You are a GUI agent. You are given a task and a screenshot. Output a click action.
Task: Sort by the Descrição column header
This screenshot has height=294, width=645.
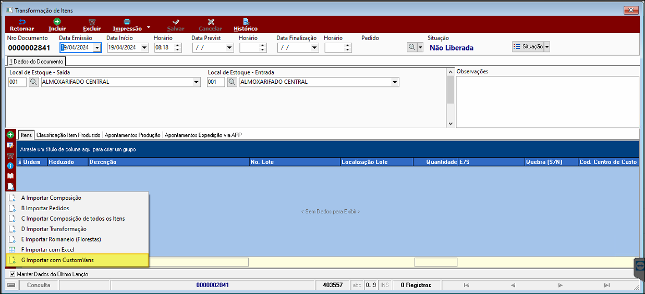click(168, 162)
